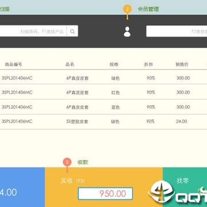The image size is (207, 207).
Task: Focus the barcode scan search field
Action: point(33,31)
